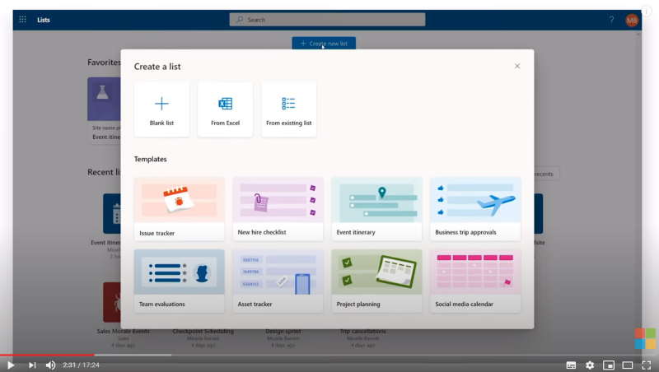659x372 pixels.
Task: Choose the From existing list option
Action: [x=289, y=109]
